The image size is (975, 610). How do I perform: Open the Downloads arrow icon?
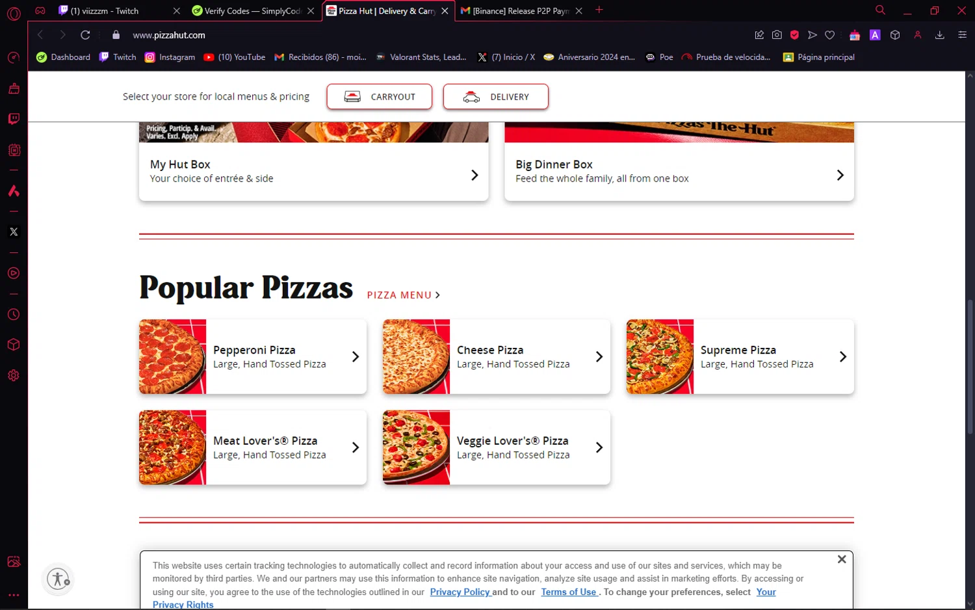coord(940,35)
